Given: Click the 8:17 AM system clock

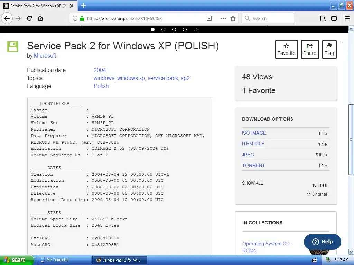Looking at the screenshot, I should pyautogui.click(x=341, y=260).
